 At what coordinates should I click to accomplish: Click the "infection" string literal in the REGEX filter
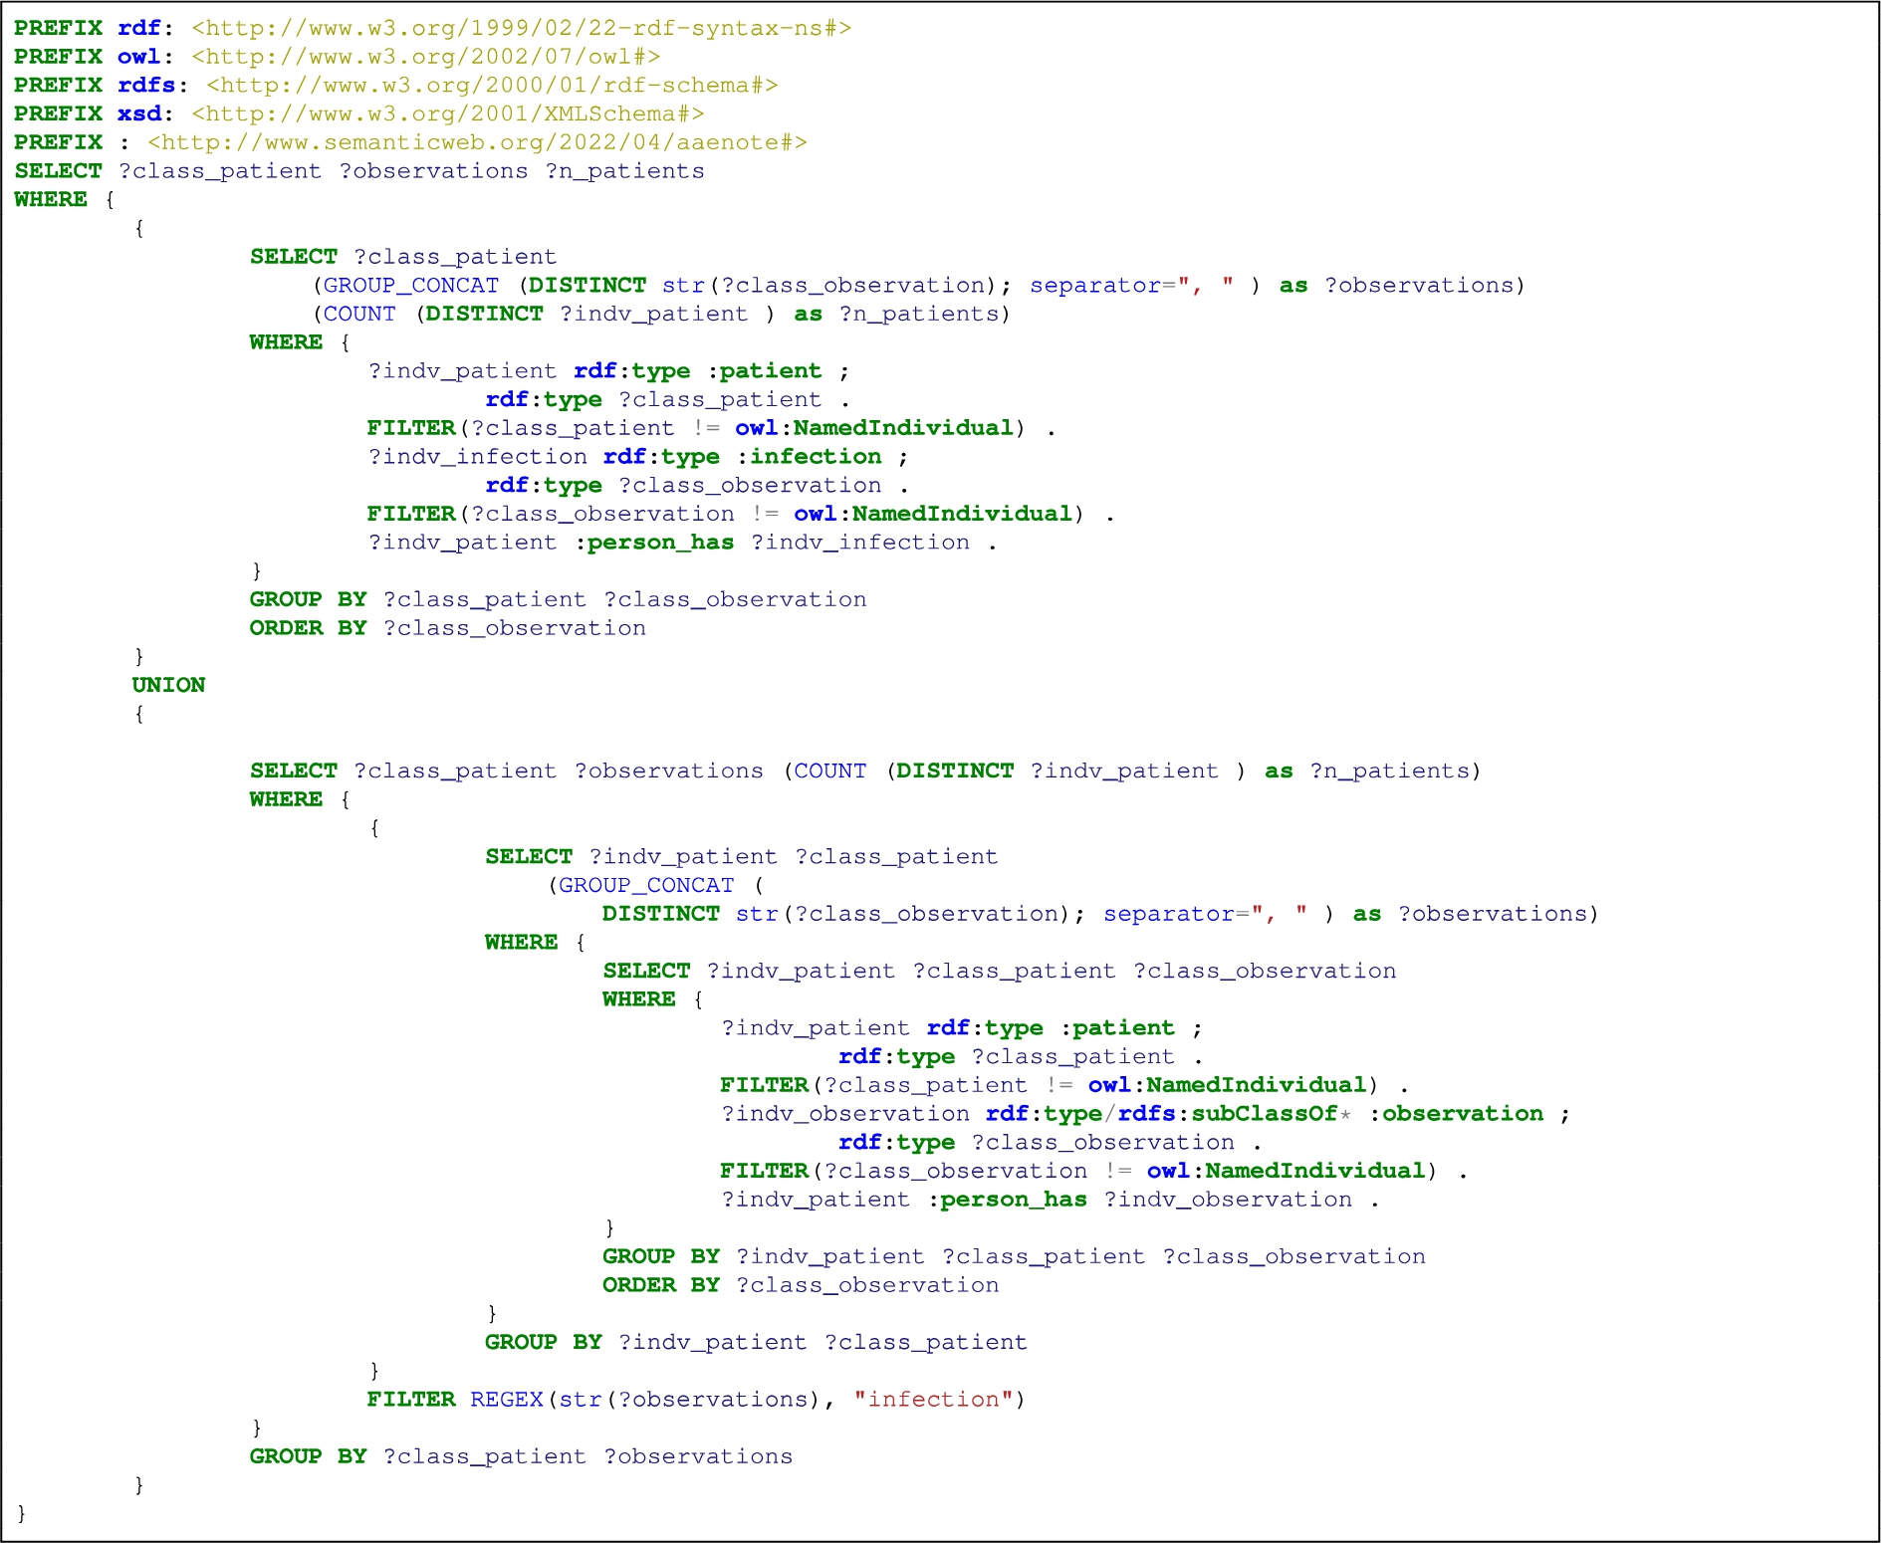[x=933, y=1400]
